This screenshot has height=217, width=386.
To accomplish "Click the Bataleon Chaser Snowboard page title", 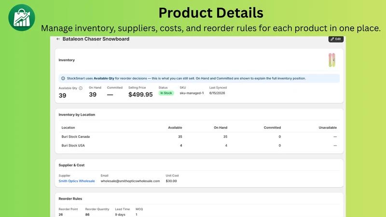I will pyautogui.click(x=96, y=39).
